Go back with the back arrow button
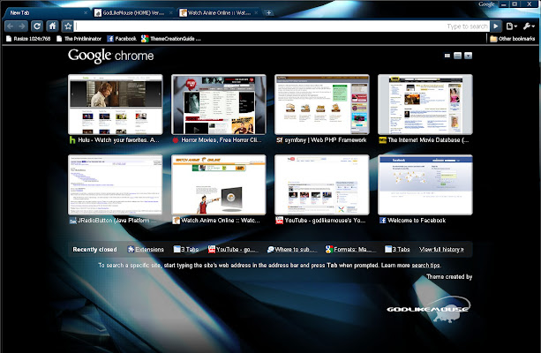541x353 pixels. click(x=10, y=26)
